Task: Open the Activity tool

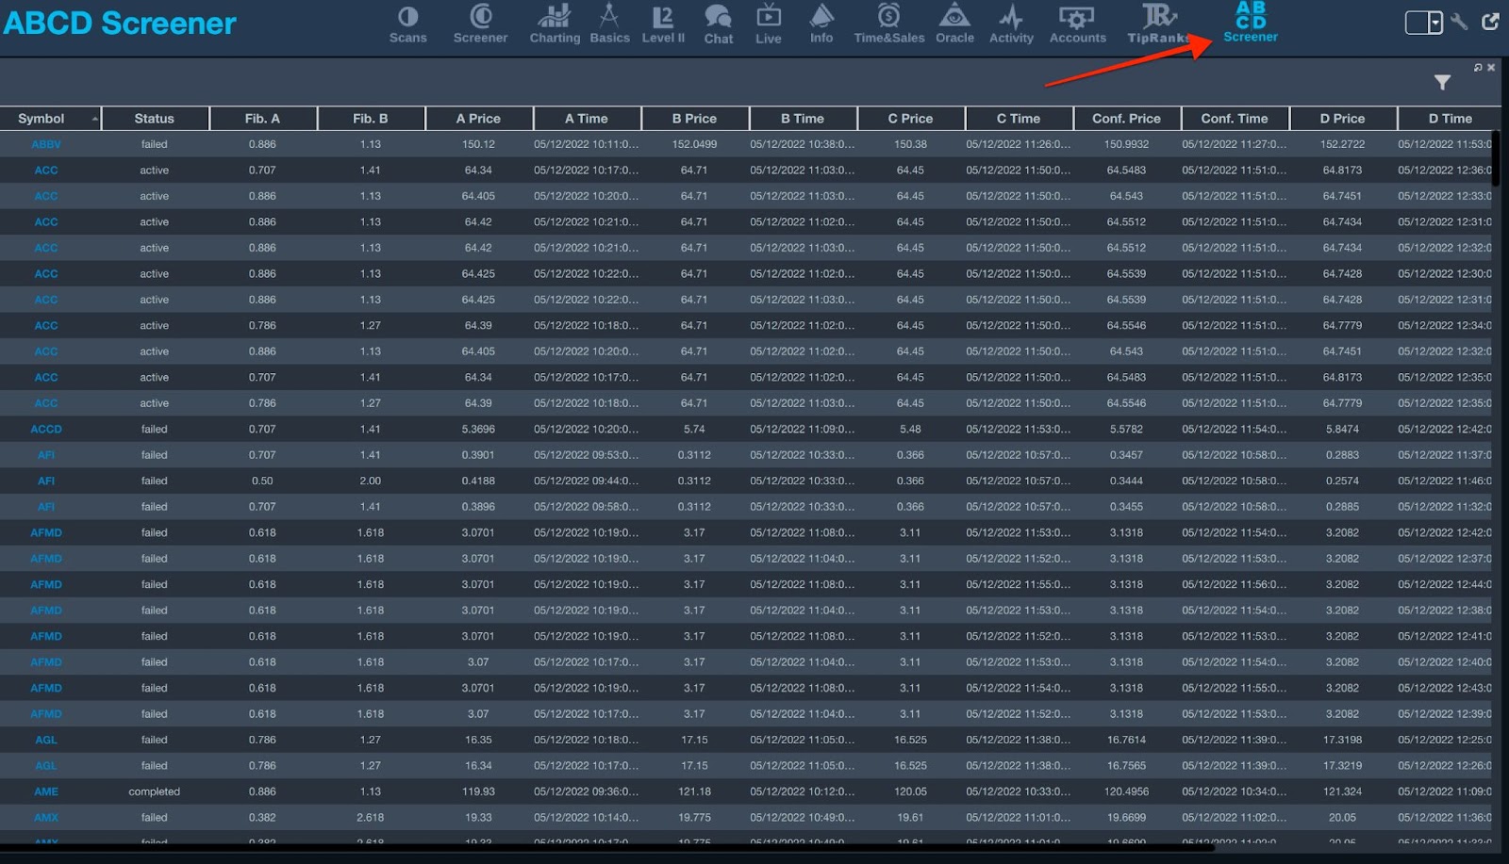Action: [1011, 24]
